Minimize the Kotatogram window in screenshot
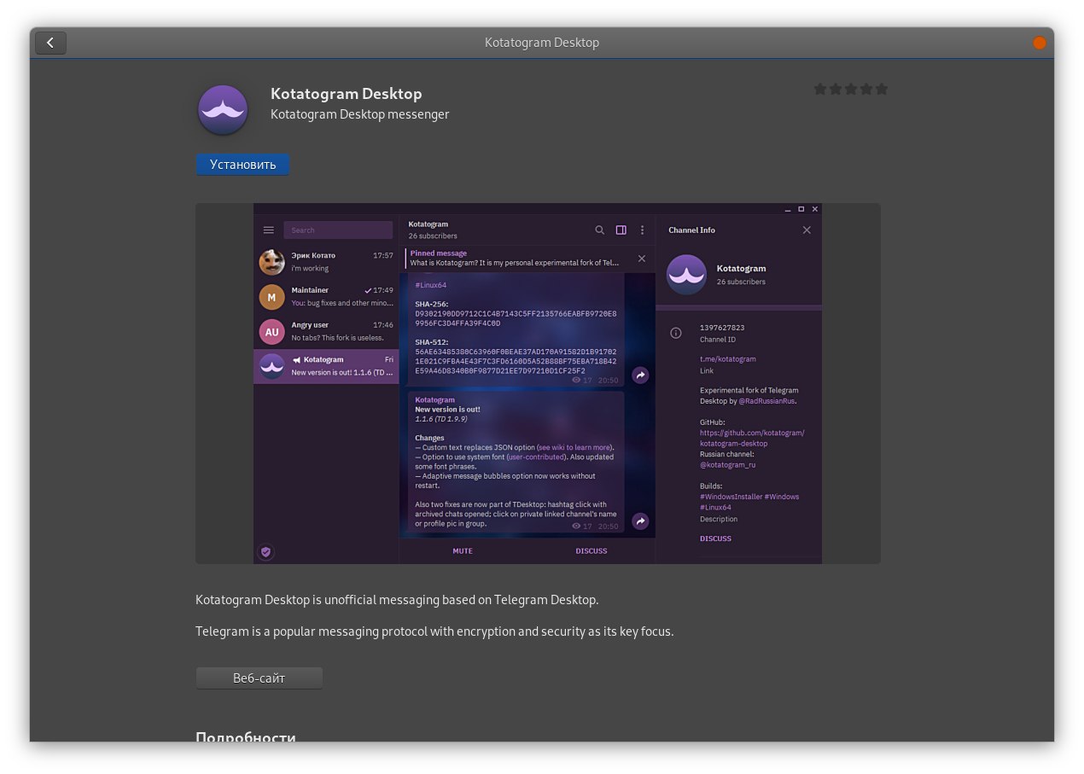 (786, 208)
